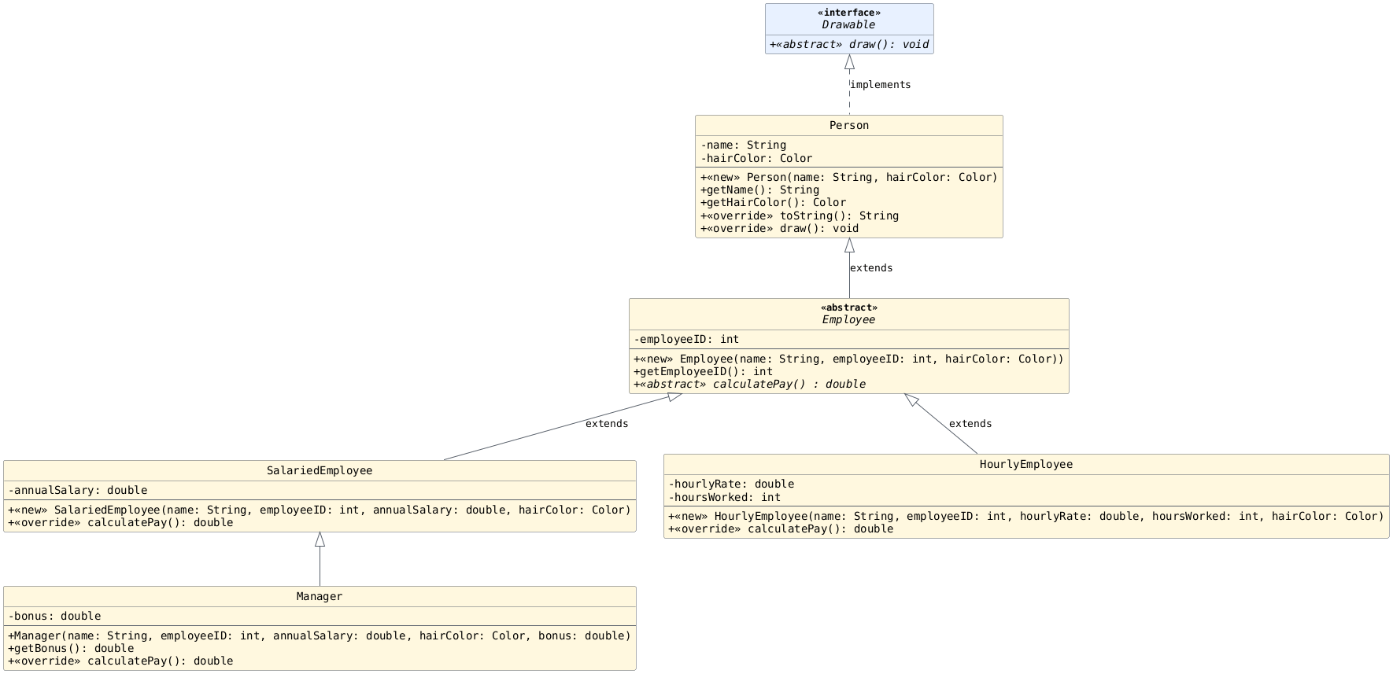
Task: Select the SalariedEmployee constructor line
Action: tap(320, 510)
